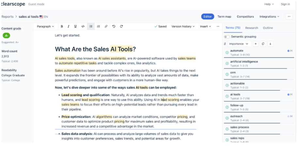Go to Reports in breadcrumb
The image size is (297, 146).
pyautogui.click(x=8, y=17)
